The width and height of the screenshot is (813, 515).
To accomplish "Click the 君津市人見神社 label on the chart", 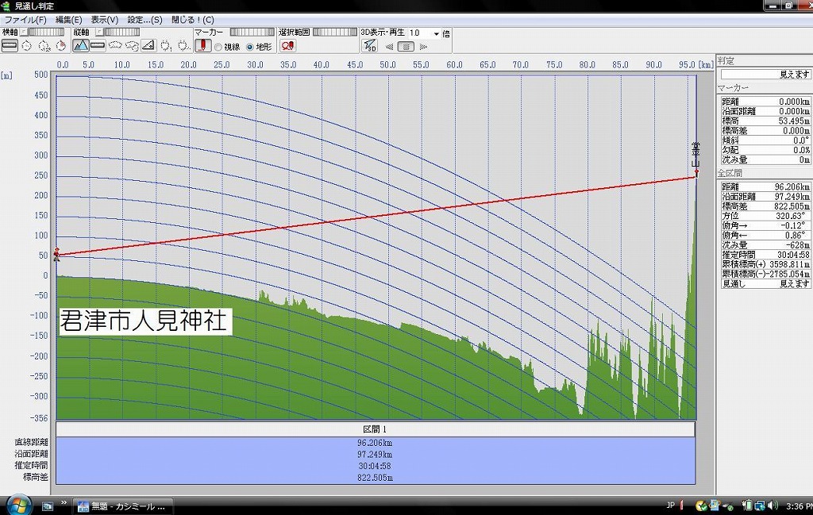I will [144, 321].
